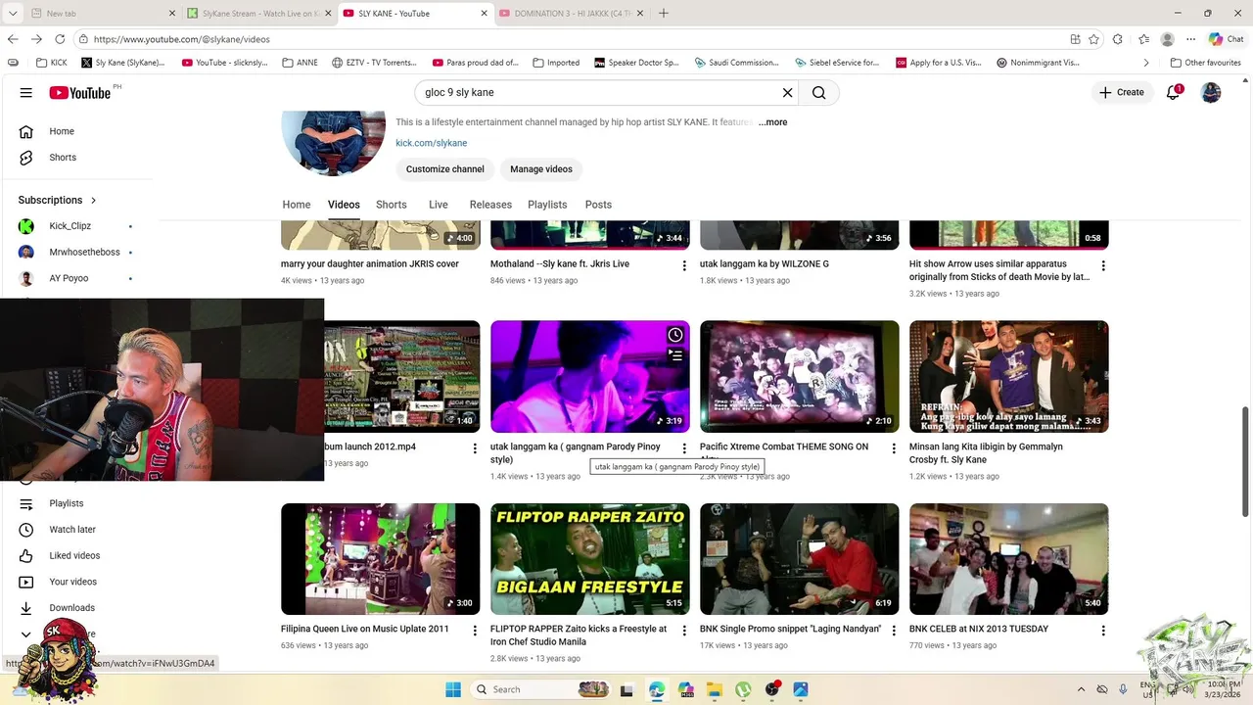
Task: Open options menu for Pacific Xtreme Combat video
Action: 894,449
